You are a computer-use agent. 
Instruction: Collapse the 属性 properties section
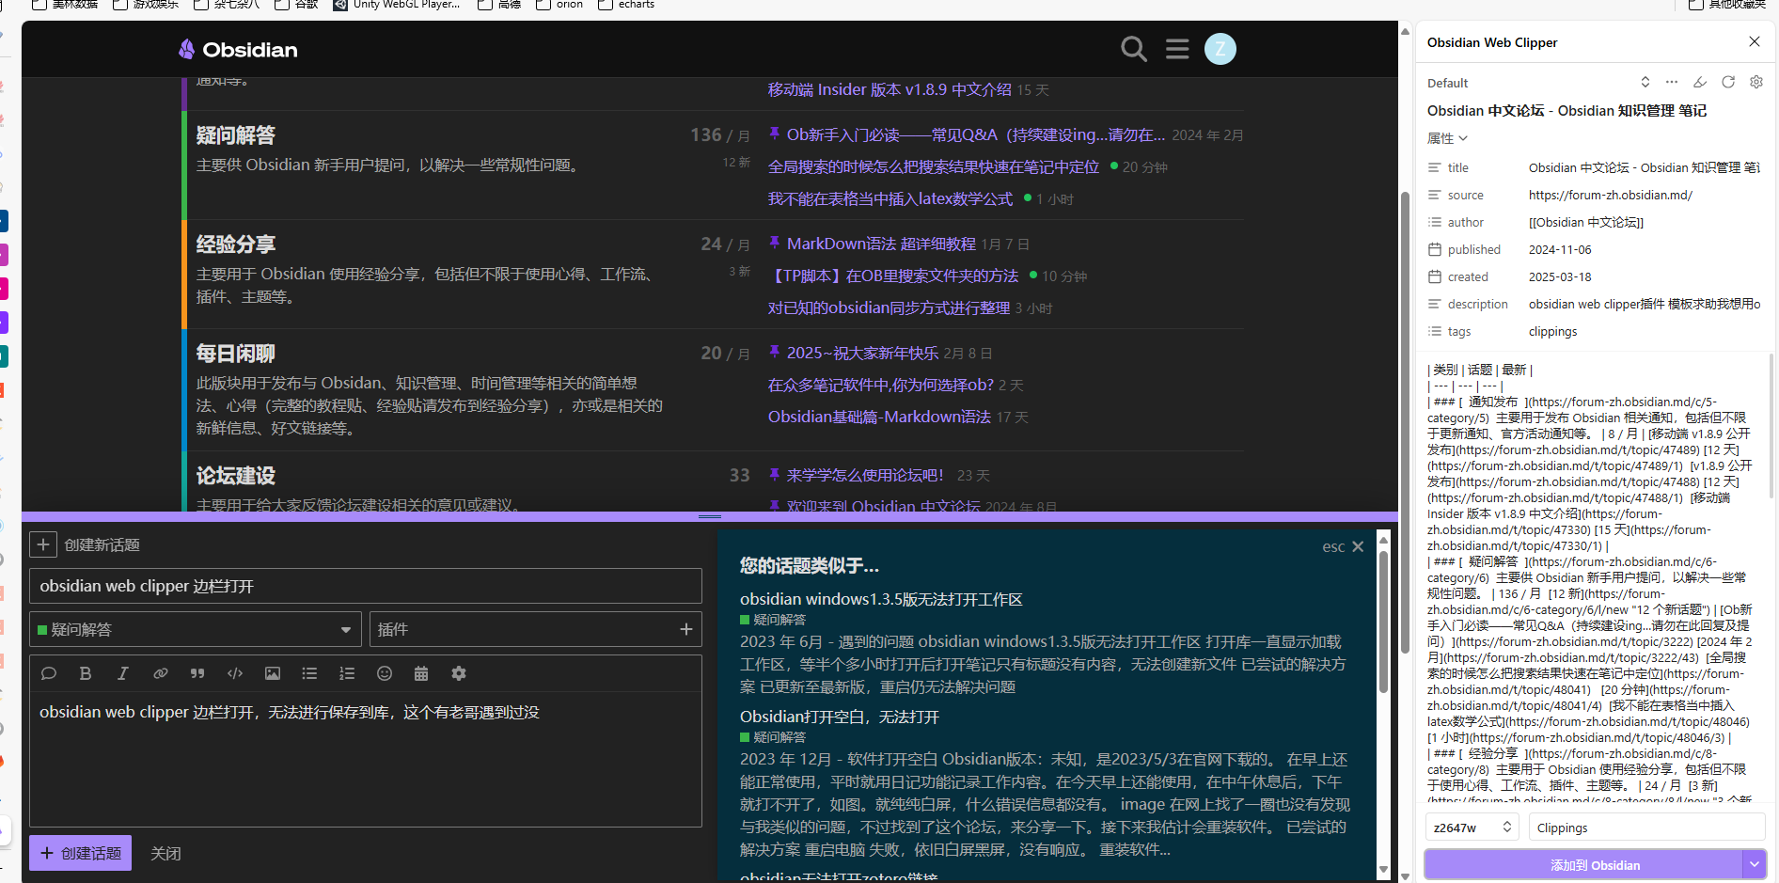click(x=1447, y=138)
